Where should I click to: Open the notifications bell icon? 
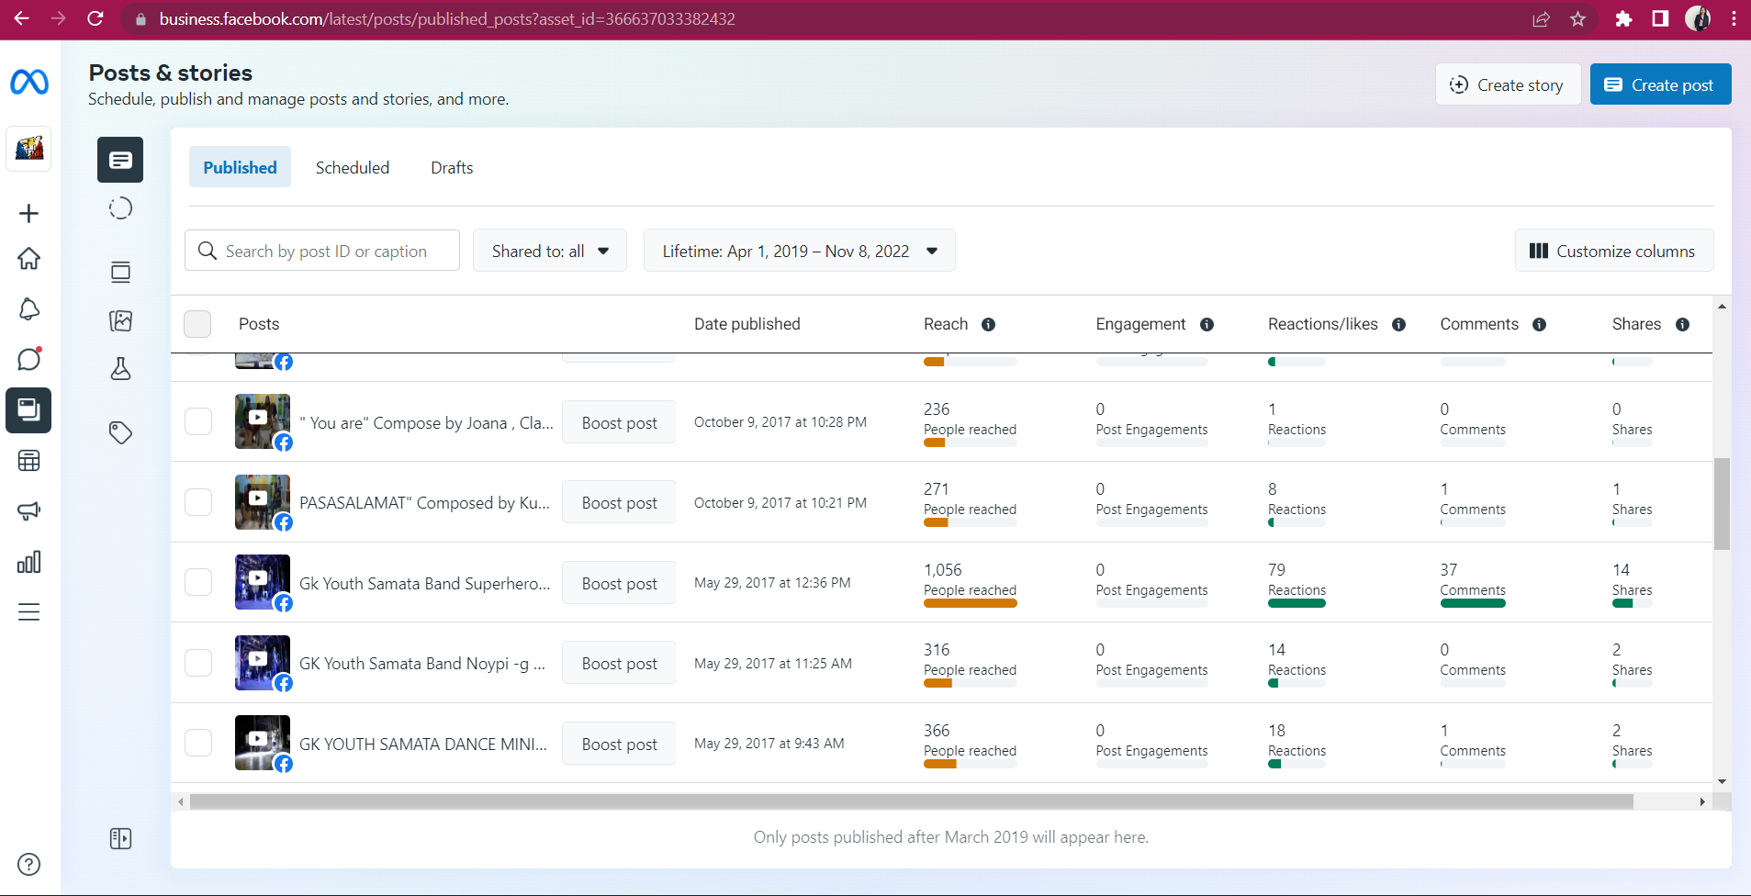29,309
